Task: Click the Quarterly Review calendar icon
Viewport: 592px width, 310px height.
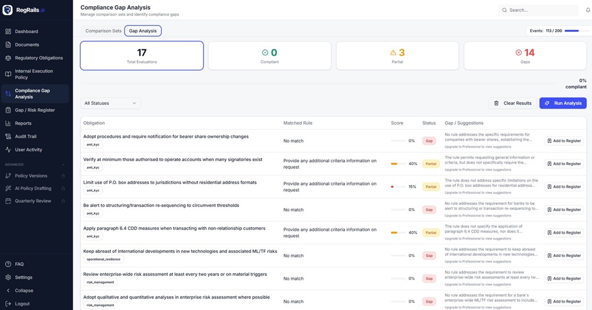Action: point(8,201)
